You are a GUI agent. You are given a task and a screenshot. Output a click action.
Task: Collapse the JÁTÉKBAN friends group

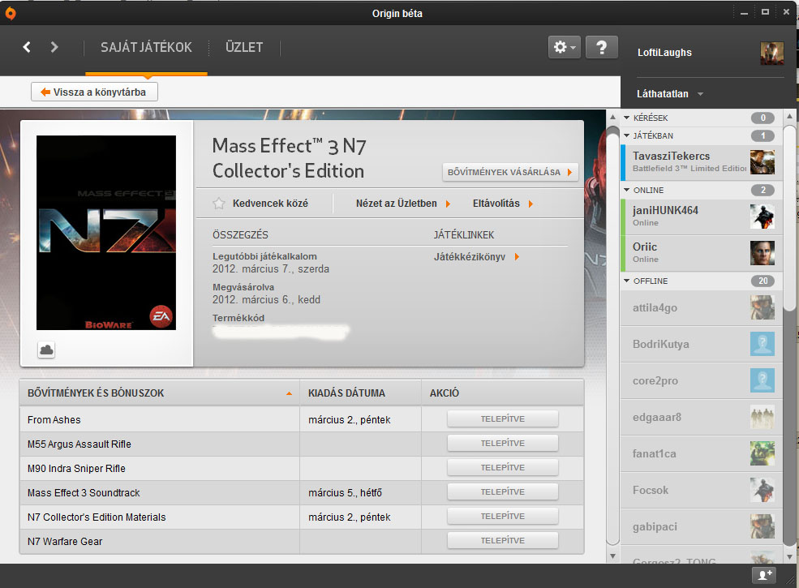626,135
